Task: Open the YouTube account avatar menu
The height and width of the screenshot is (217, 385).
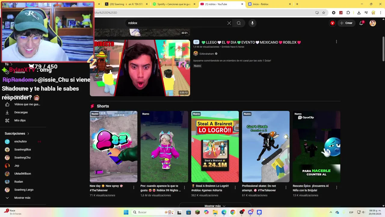Action: point(373,23)
